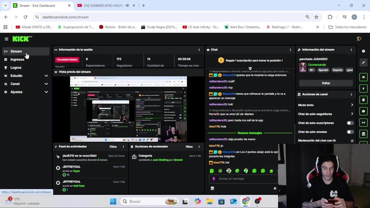This screenshot has height=208, width=370.
Task: Click the stream preview video thumbnail
Action: click(128, 109)
